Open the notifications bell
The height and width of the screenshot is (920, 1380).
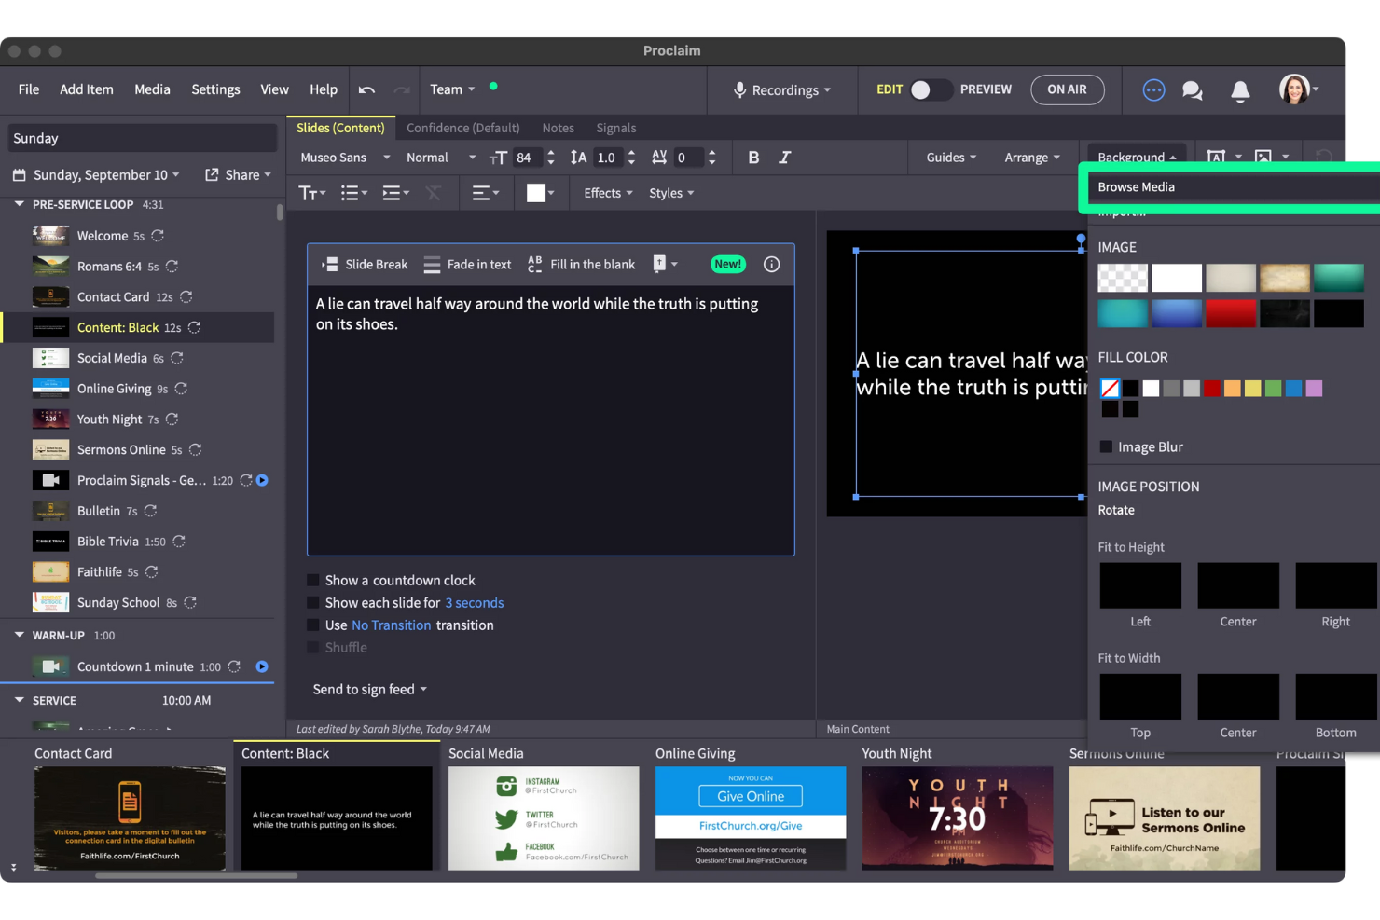pyautogui.click(x=1240, y=90)
